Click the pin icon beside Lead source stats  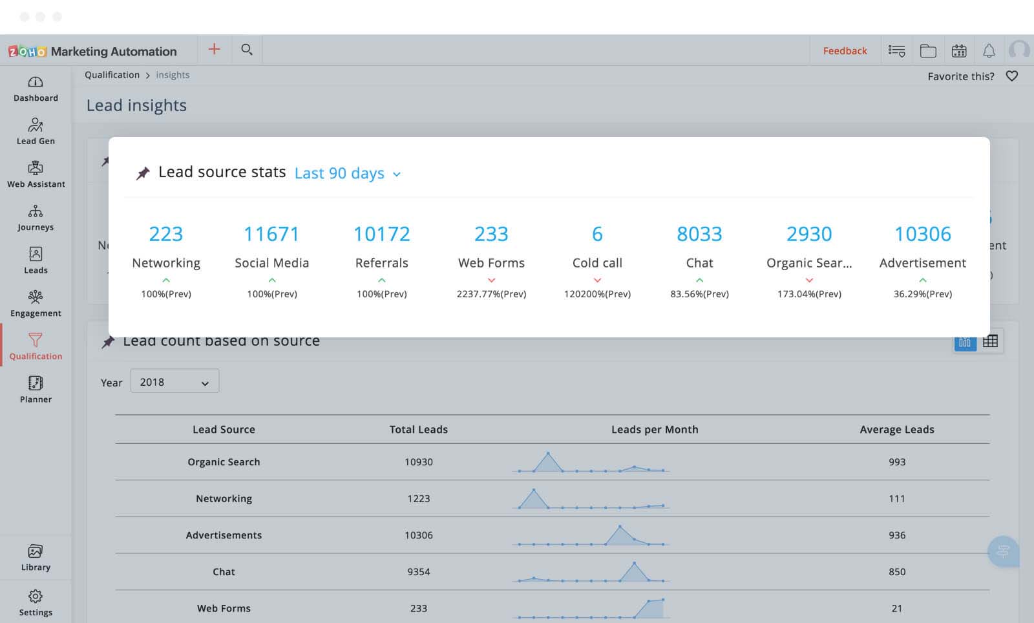point(143,173)
